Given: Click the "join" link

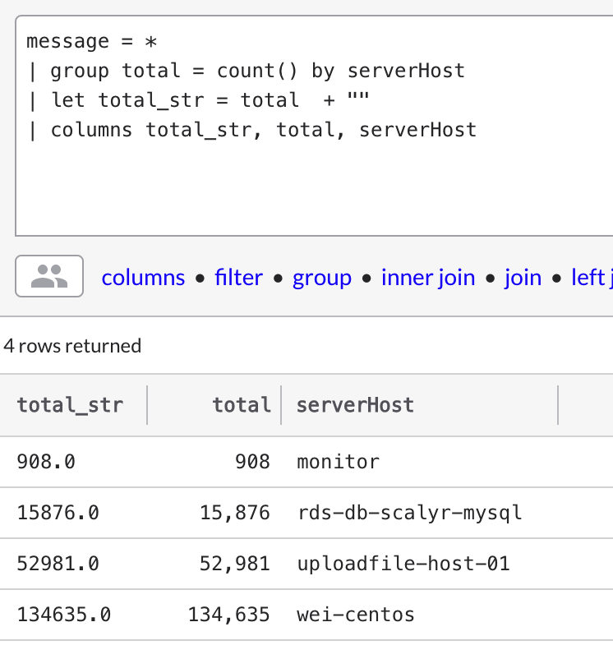Looking at the screenshot, I should click(523, 278).
